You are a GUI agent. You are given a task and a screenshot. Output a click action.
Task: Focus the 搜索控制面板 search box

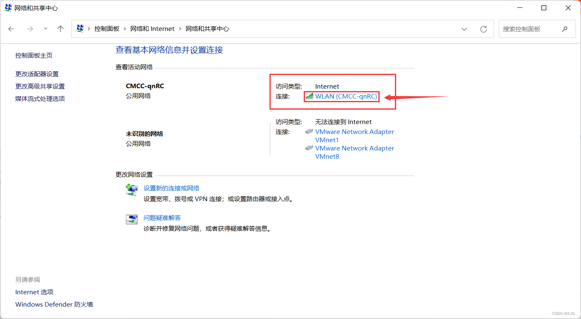(x=537, y=29)
